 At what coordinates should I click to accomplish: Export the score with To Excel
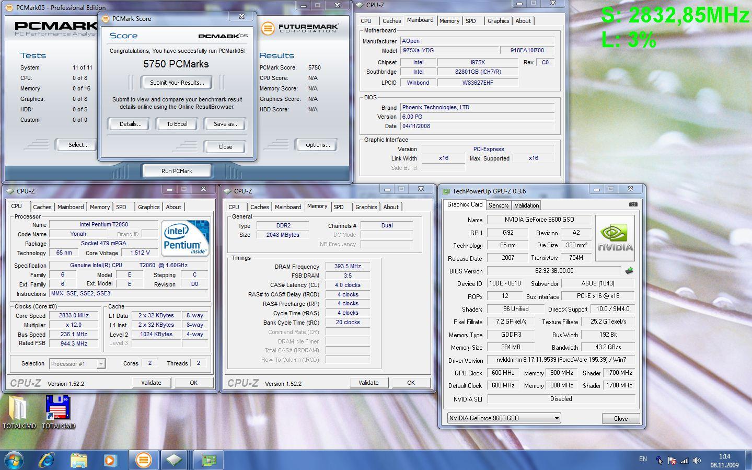(177, 124)
